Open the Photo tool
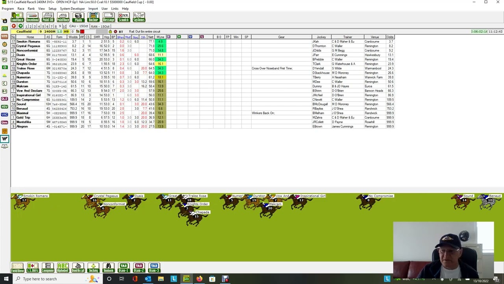This screenshot has width=504, height=284. tap(78, 17)
